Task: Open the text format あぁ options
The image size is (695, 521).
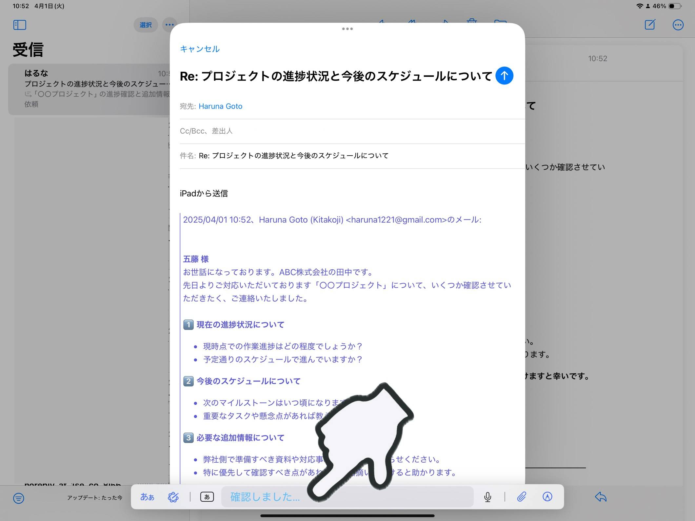Action: click(x=147, y=497)
